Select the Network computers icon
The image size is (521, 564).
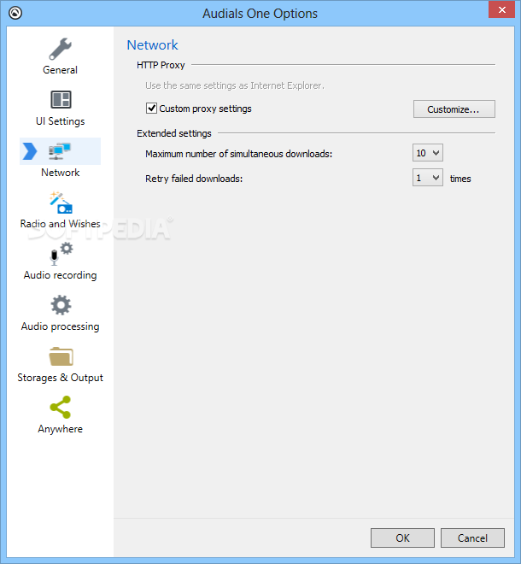pyautogui.click(x=60, y=151)
